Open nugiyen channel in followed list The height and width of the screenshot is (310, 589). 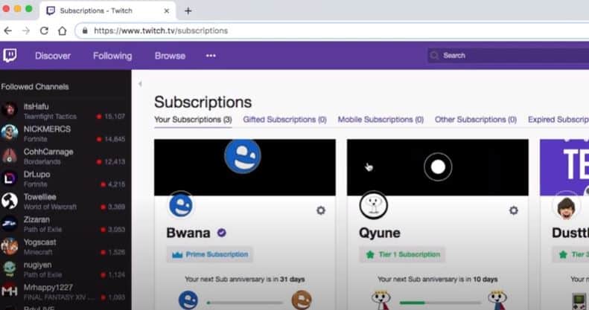point(63,269)
